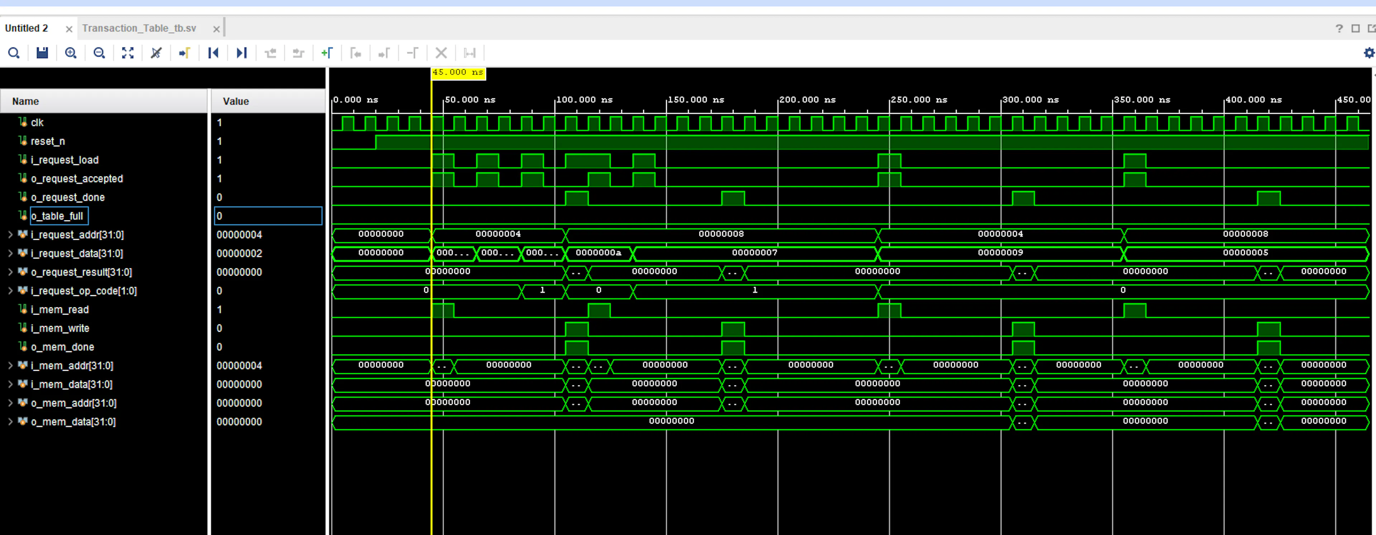This screenshot has width=1376, height=535.
Task: Toggle snap-to-transition cursor mode
Action: [x=156, y=53]
